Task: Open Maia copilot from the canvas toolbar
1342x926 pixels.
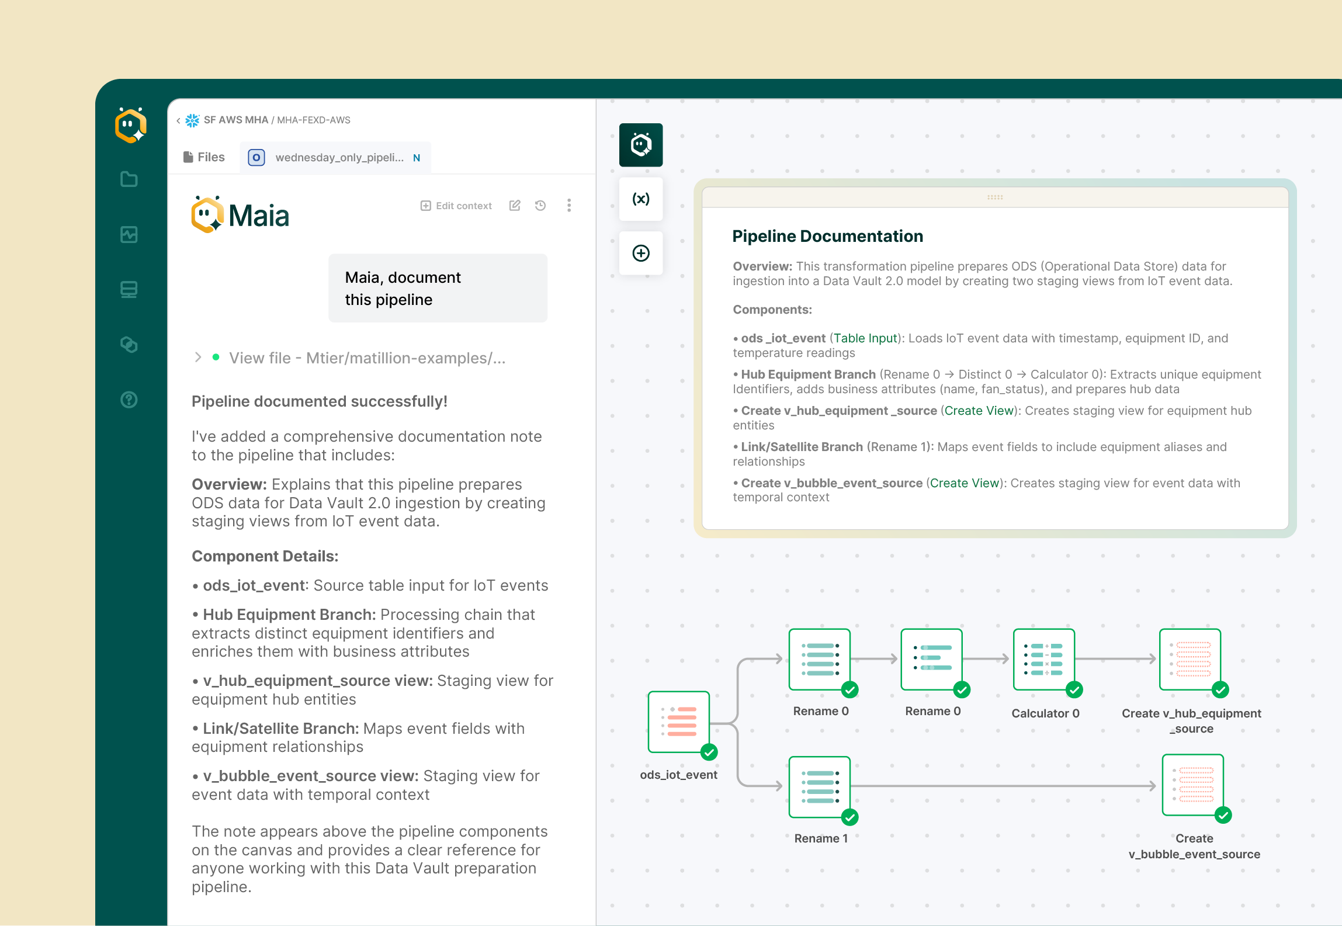Action: tap(640, 145)
